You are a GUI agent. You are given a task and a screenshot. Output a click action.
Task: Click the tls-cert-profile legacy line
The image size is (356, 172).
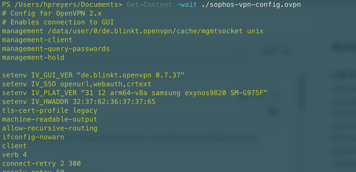click(50, 110)
